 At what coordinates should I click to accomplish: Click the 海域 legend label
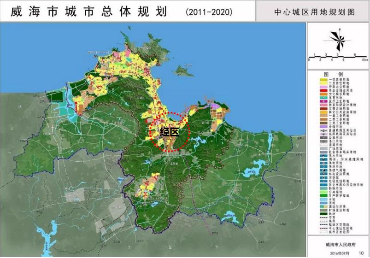point(332,203)
